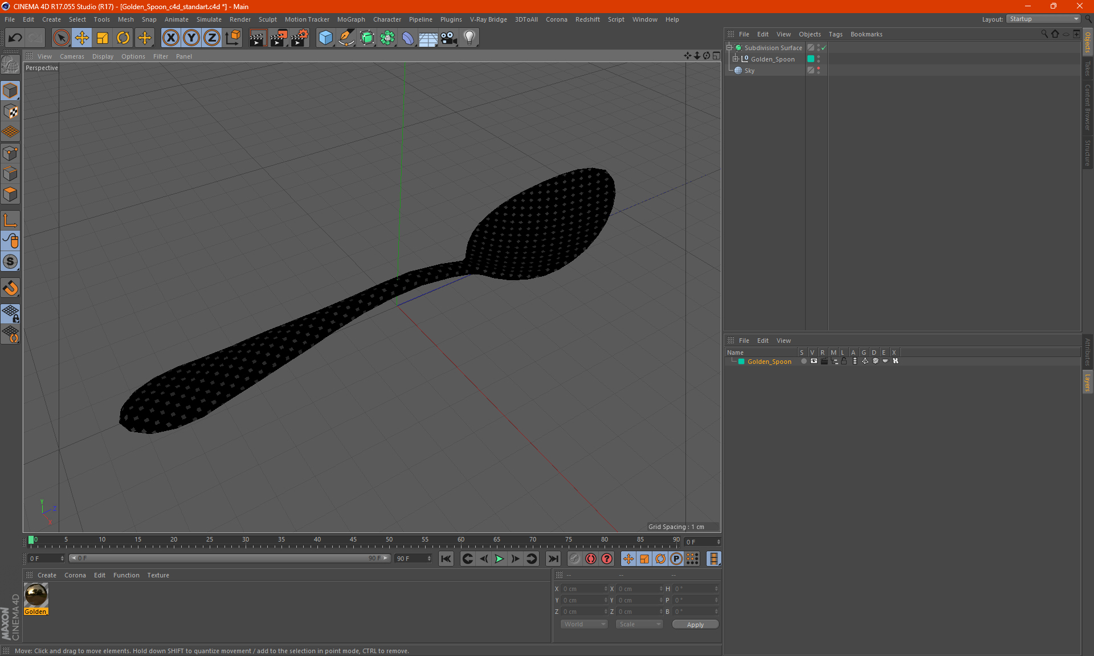Select the Live Selection tool

point(61,38)
